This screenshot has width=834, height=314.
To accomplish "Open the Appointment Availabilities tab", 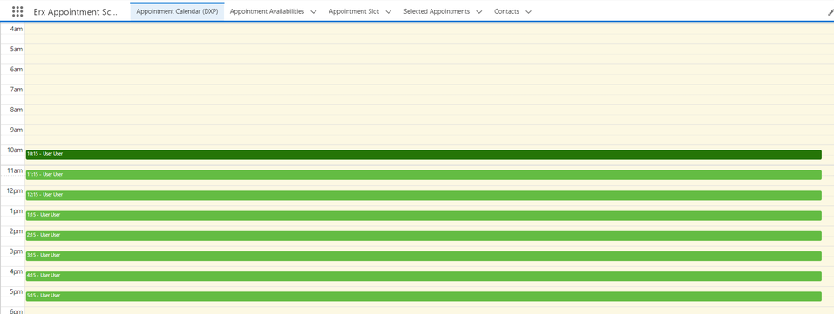I will 267,11.
